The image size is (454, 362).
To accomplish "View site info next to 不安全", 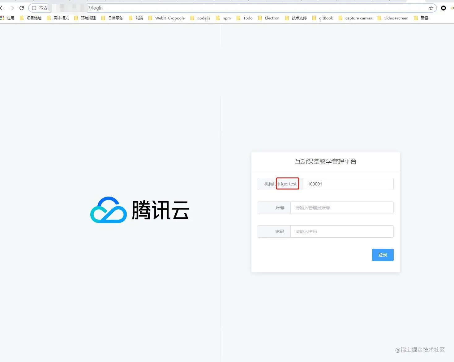I will pos(34,8).
